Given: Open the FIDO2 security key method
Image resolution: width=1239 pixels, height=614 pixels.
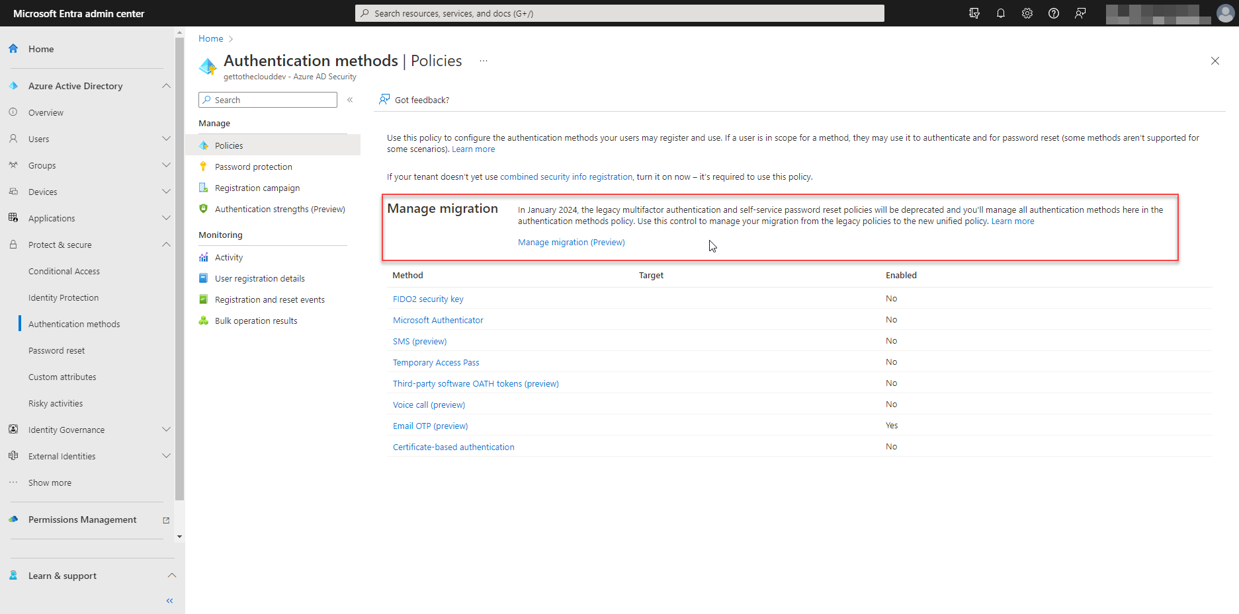Looking at the screenshot, I should (x=428, y=299).
